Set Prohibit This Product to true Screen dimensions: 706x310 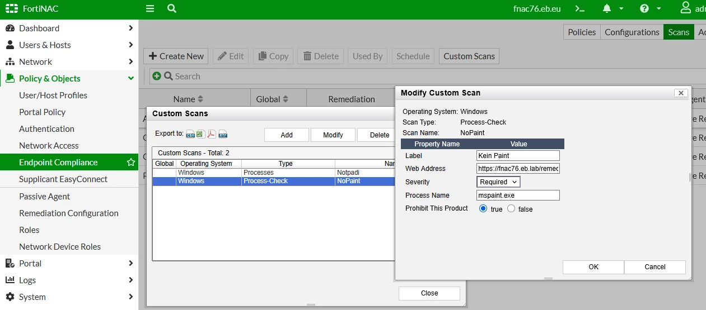(x=484, y=208)
